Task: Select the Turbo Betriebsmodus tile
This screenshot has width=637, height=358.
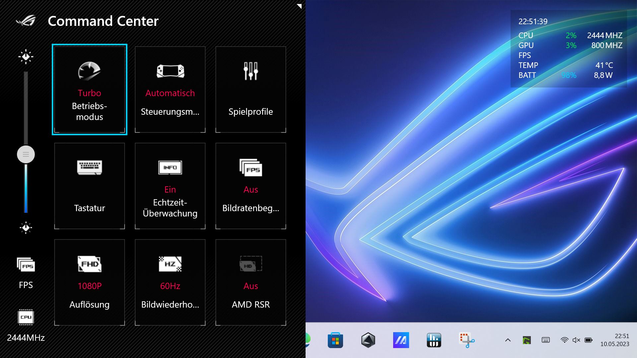Action: tap(90, 89)
